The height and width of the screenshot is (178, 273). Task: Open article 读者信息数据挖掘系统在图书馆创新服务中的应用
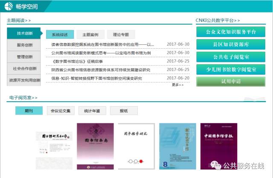click(x=102, y=44)
